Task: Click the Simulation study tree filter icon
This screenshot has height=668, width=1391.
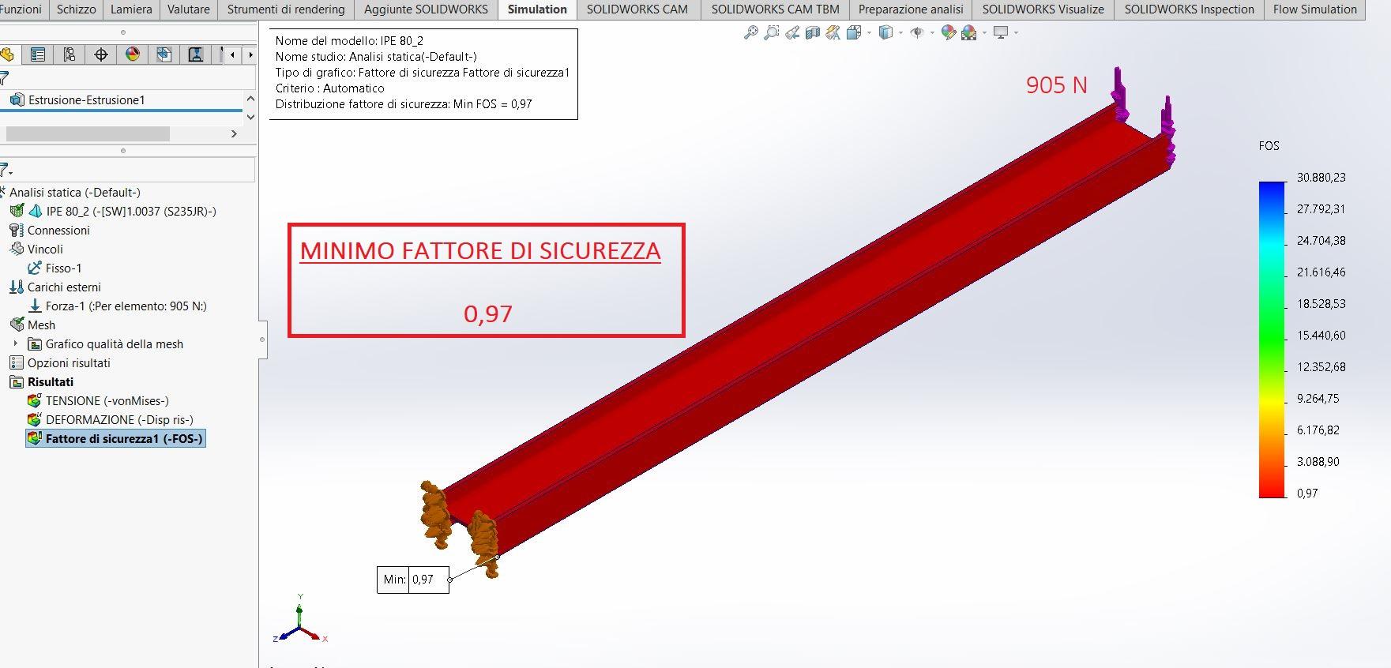Action: tap(4, 170)
